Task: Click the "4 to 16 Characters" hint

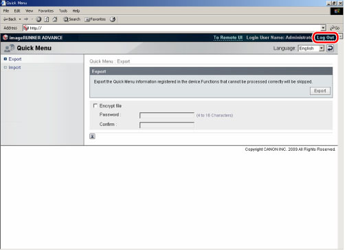Action: point(214,115)
